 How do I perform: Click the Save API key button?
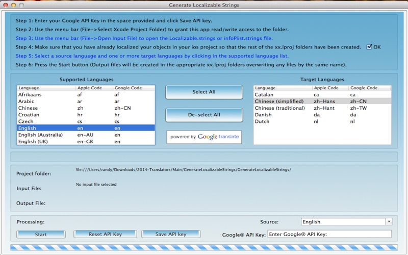171,234
